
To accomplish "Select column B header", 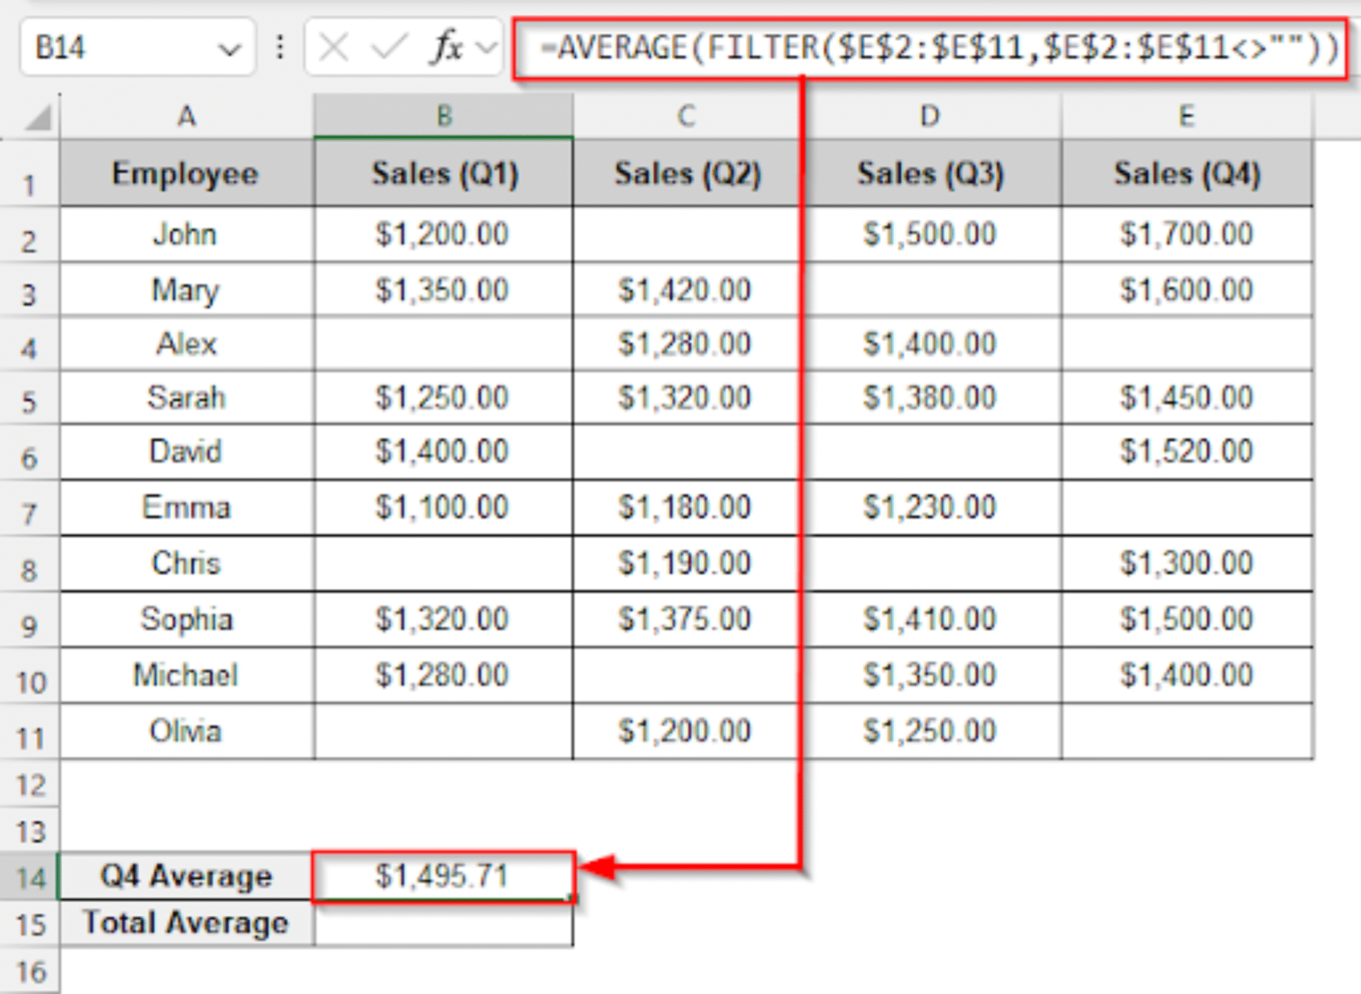I will 444,116.
